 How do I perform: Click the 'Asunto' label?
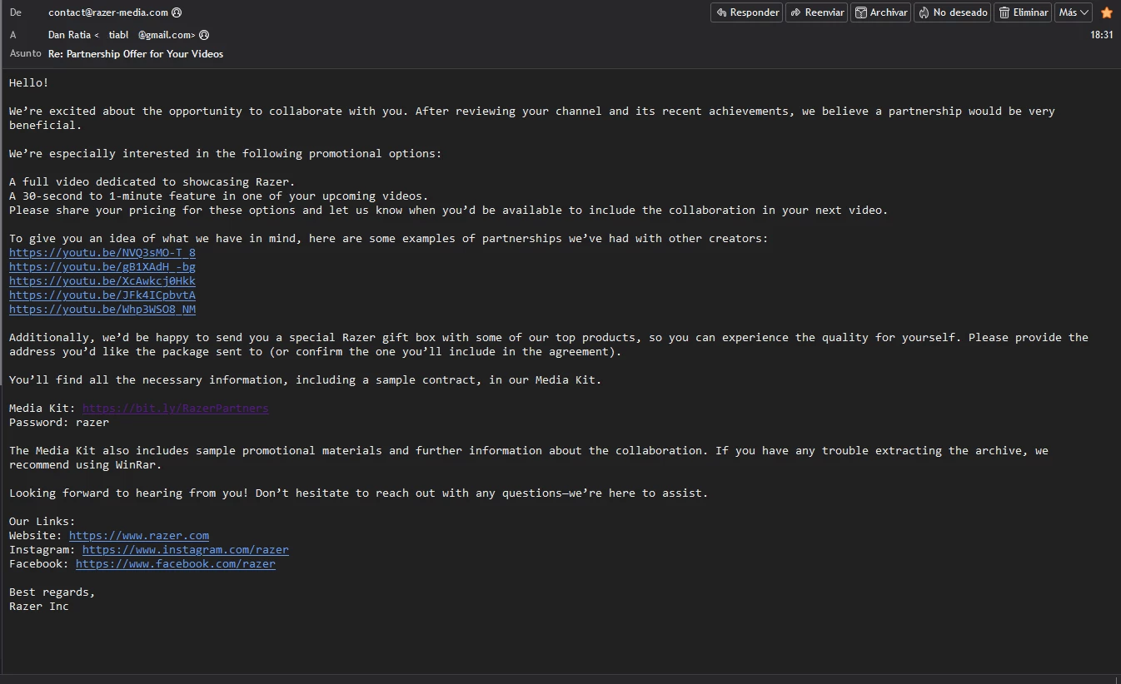(25, 53)
